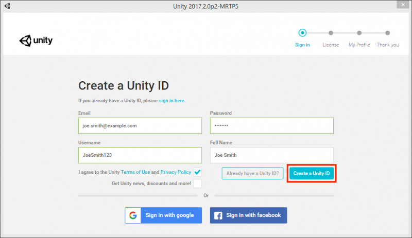Uncheck the Terms of Use agreement checkbox
Viewport: 412px width, 238px height.
198,172
